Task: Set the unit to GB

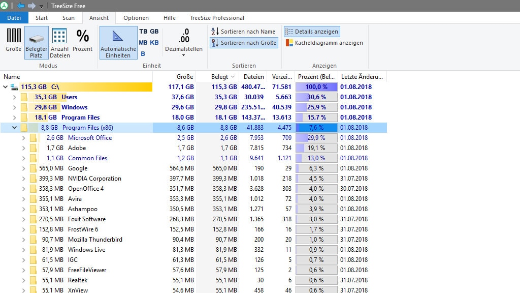Action: tap(154, 32)
